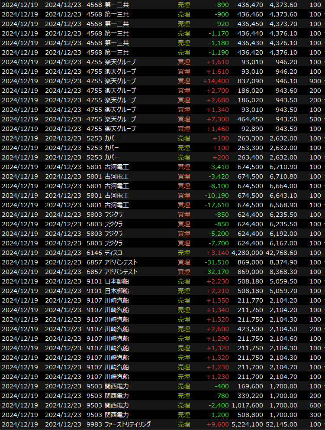Image resolution: width=325 pixels, height=430 pixels.
Task: Click the 売埋 label in the ディスコ row
Action: (x=184, y=253)
